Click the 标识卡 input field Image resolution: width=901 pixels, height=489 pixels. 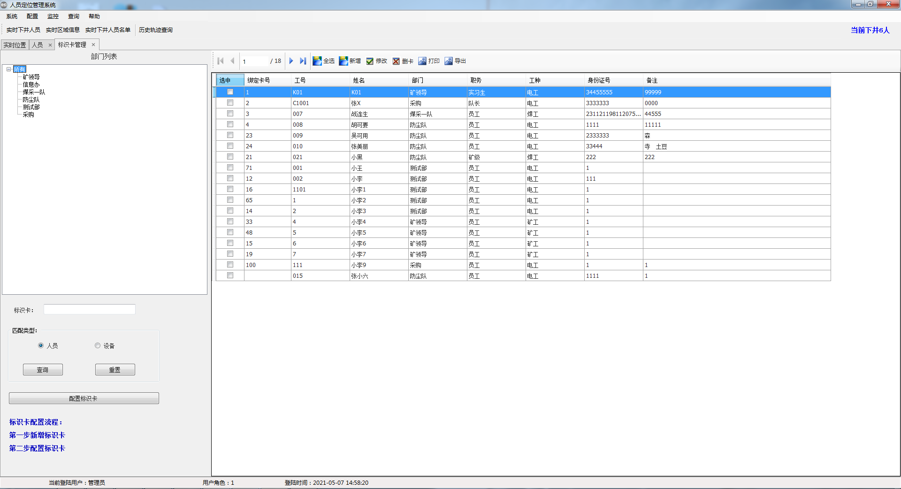click(89, 310)
